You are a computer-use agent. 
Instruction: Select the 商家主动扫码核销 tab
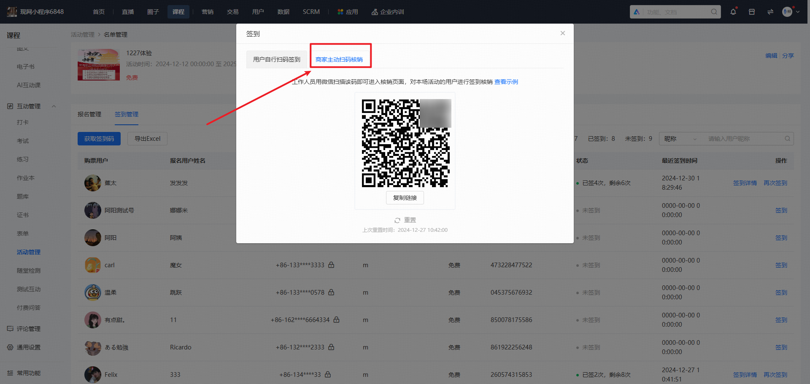339,59
